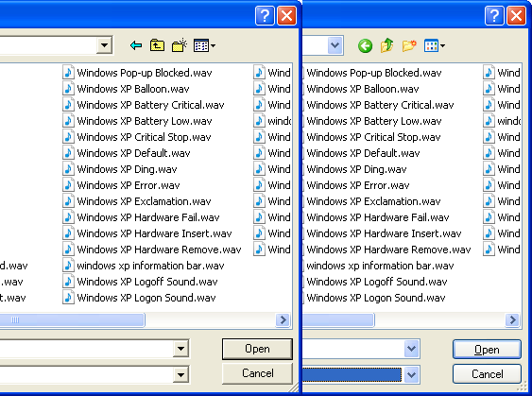Click the scroll-right arrow in classic-theme dialog
This screenshot has height=396, width=532.
pyautogui.click(x=283, y=319)
